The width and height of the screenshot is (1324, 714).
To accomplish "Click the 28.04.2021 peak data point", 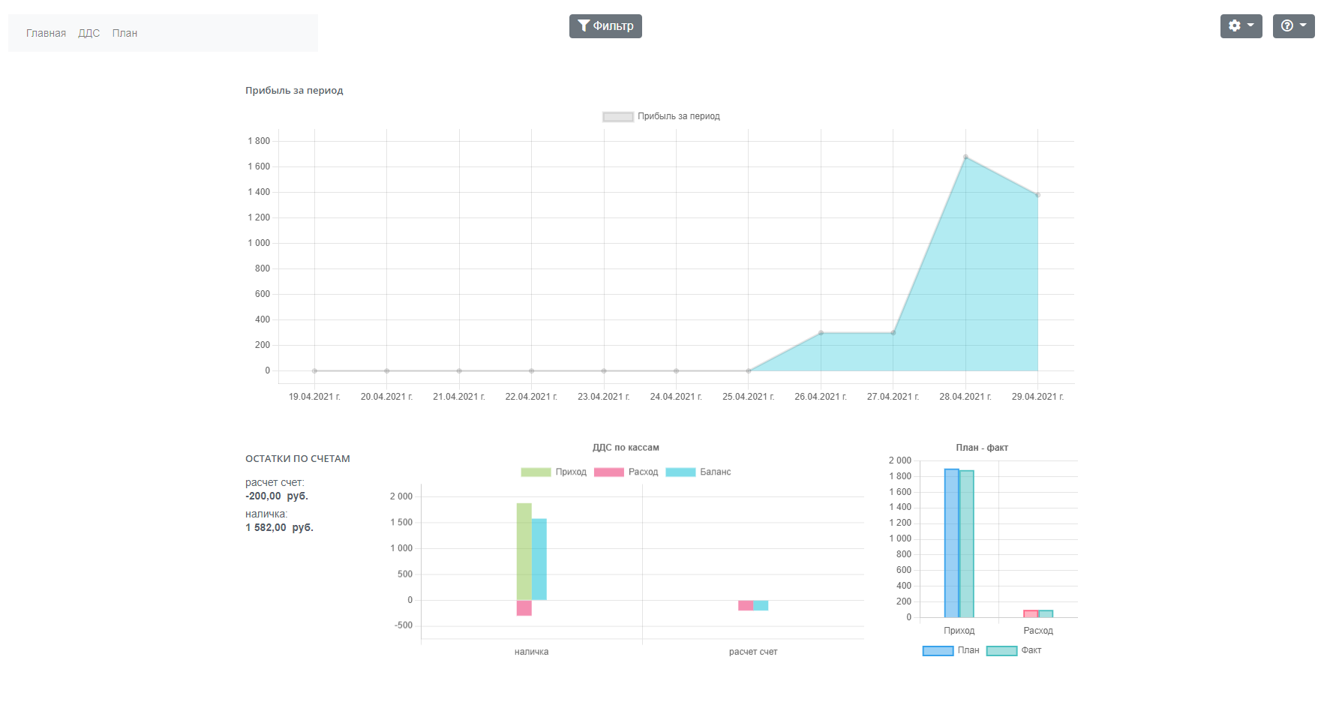I will [965, 157].
